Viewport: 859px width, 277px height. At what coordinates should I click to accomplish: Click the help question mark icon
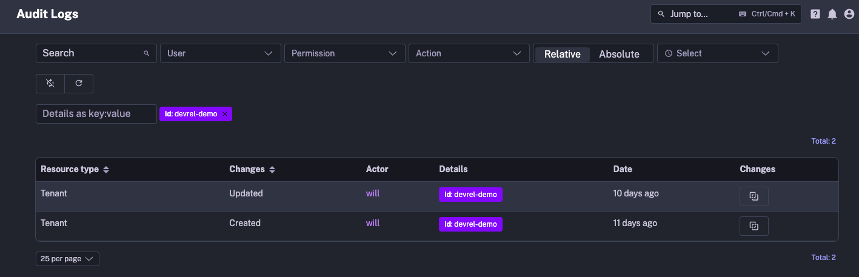point(815,14)
